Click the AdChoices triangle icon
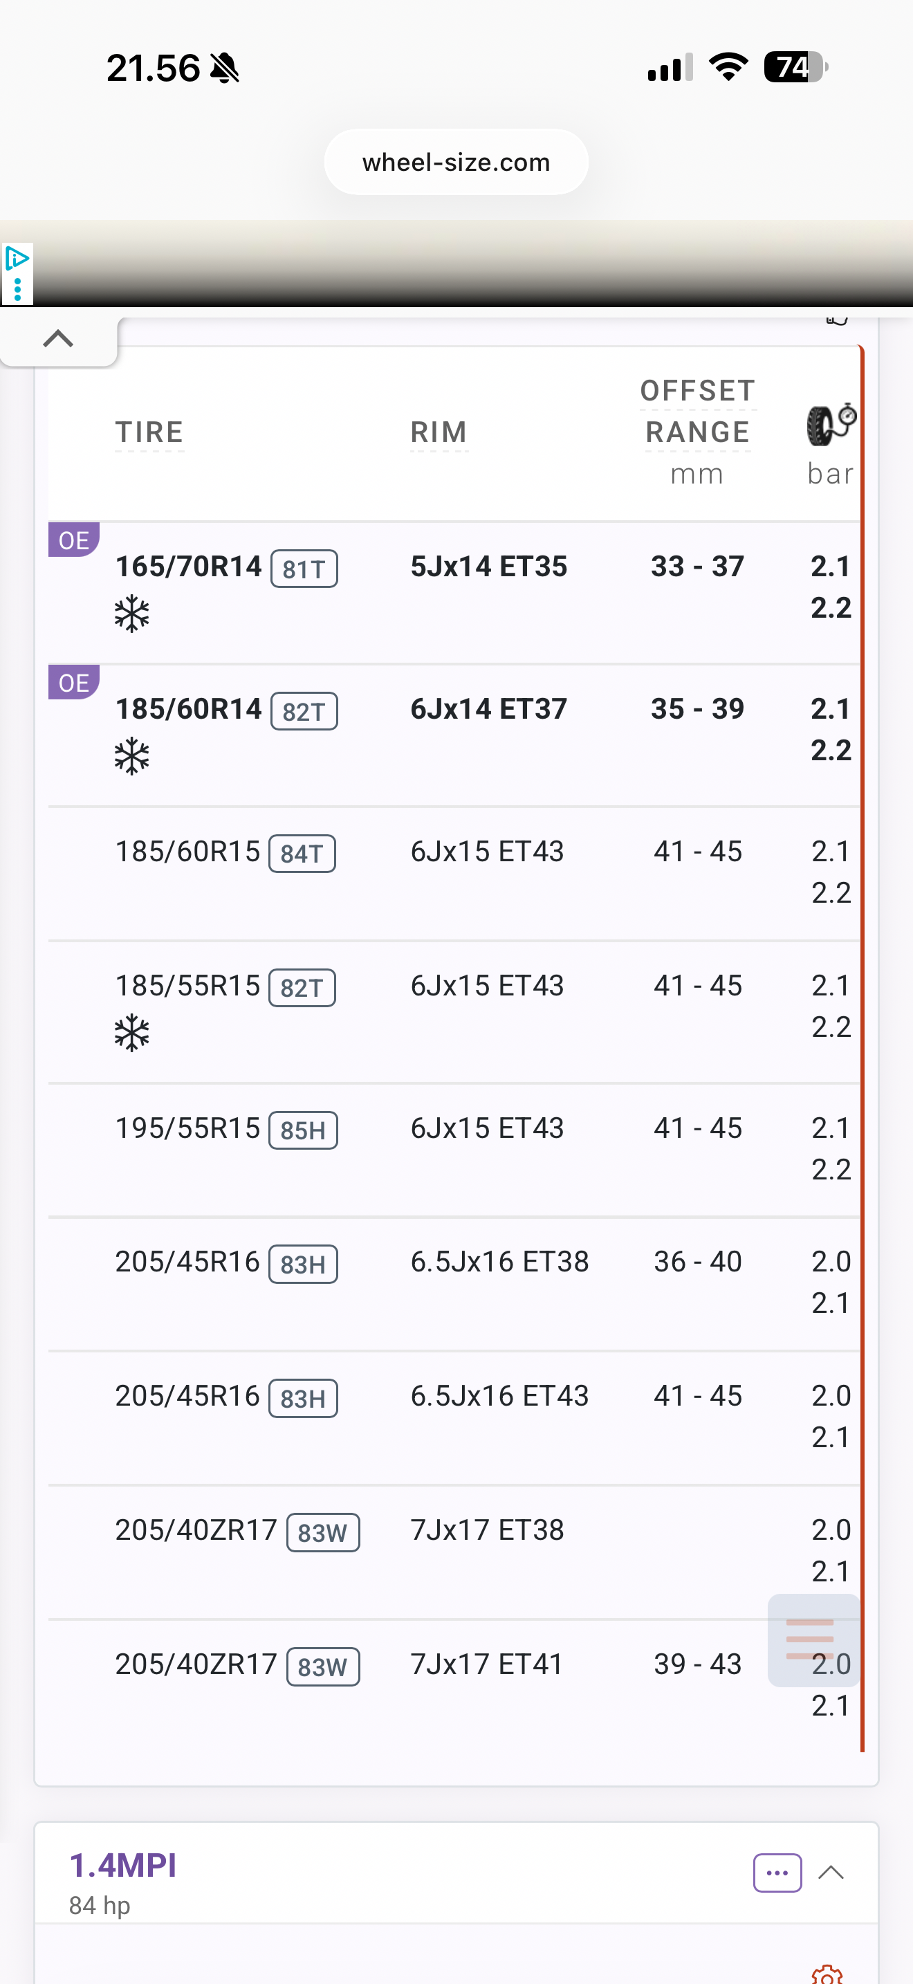The width and height of the screenshot is (913, 1984). 16,259
